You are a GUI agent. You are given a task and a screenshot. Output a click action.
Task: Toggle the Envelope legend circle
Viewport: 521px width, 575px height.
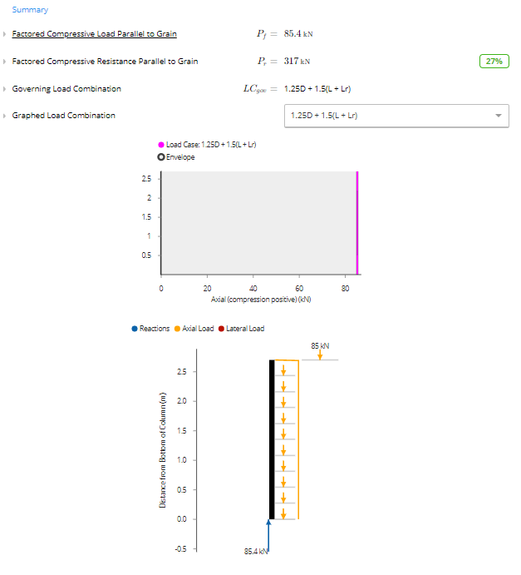coord(160,157)
